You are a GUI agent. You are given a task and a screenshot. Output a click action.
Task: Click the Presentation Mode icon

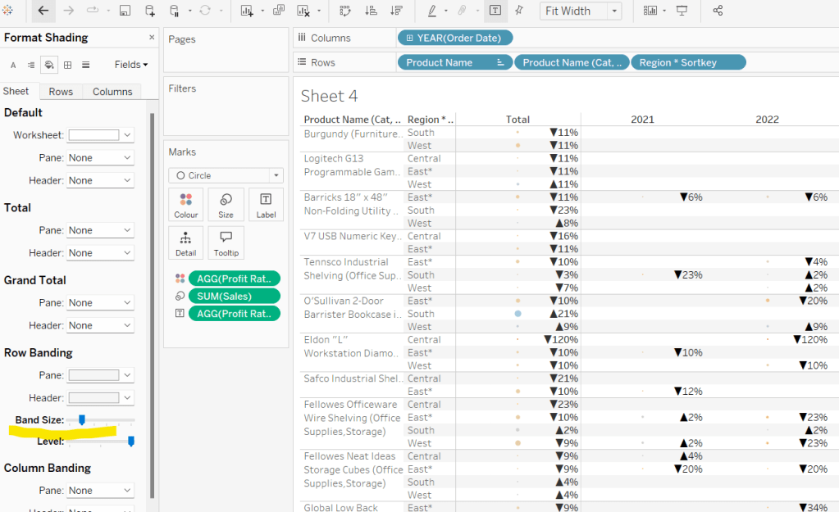(682, 11)
